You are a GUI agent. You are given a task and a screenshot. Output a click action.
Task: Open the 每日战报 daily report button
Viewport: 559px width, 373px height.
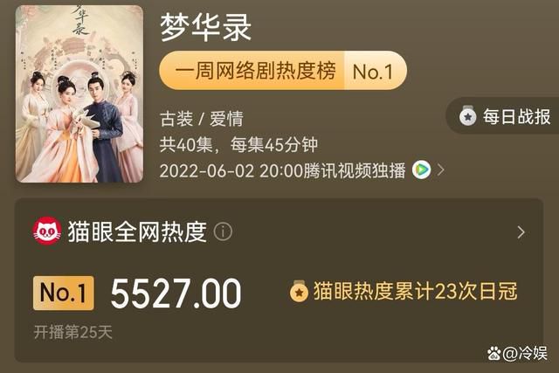pyautogui.click(x=503, y=115)
